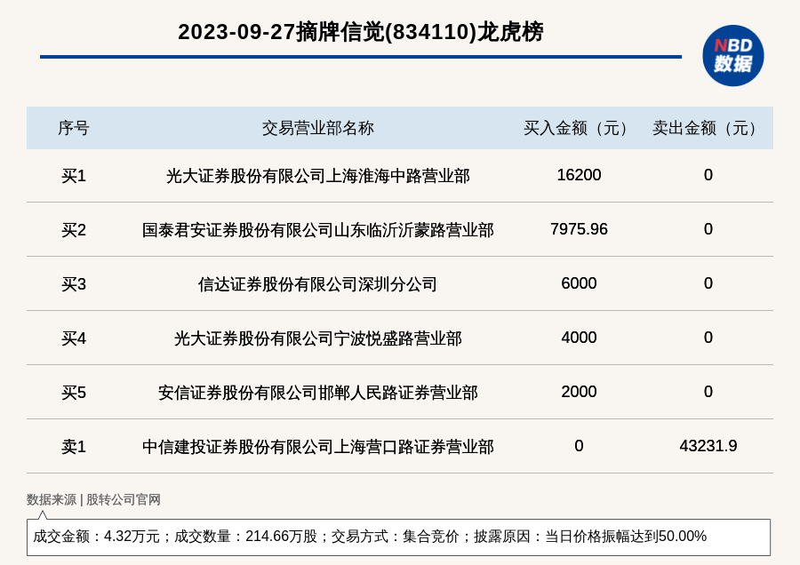Click 光大证券股份有限公司上海淮海中路营业部
This screenshot has width=800, height=565.
click(318, 176)
